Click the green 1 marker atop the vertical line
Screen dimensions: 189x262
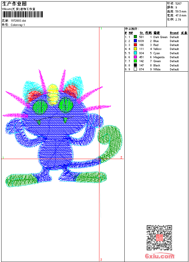101,28
